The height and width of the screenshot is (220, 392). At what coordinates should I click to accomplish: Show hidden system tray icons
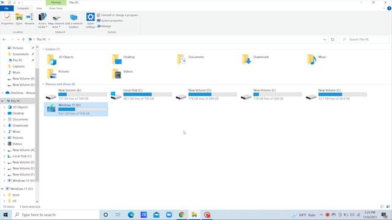pyautogui.click(x=321, y=215)
